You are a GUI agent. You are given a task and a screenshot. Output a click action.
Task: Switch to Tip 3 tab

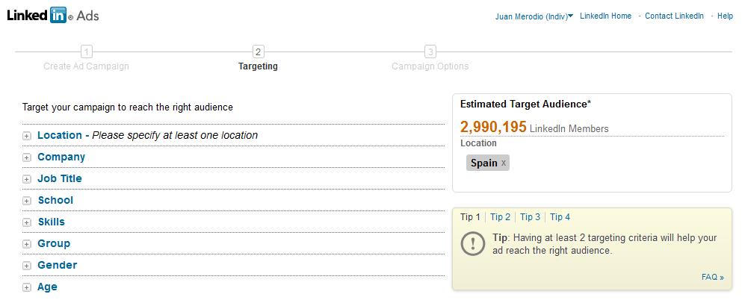(x=530, y=217)
